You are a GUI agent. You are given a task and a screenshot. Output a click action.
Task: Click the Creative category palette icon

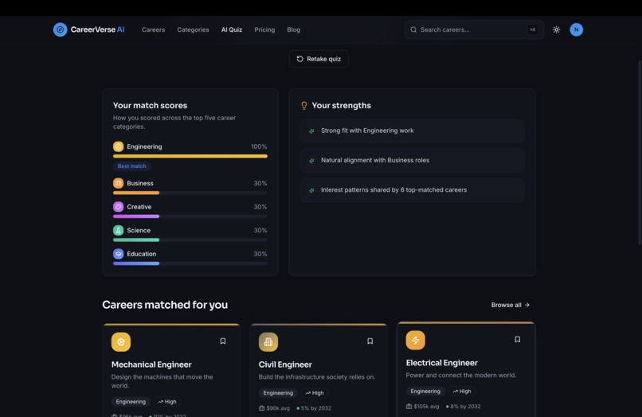point(119,207)
